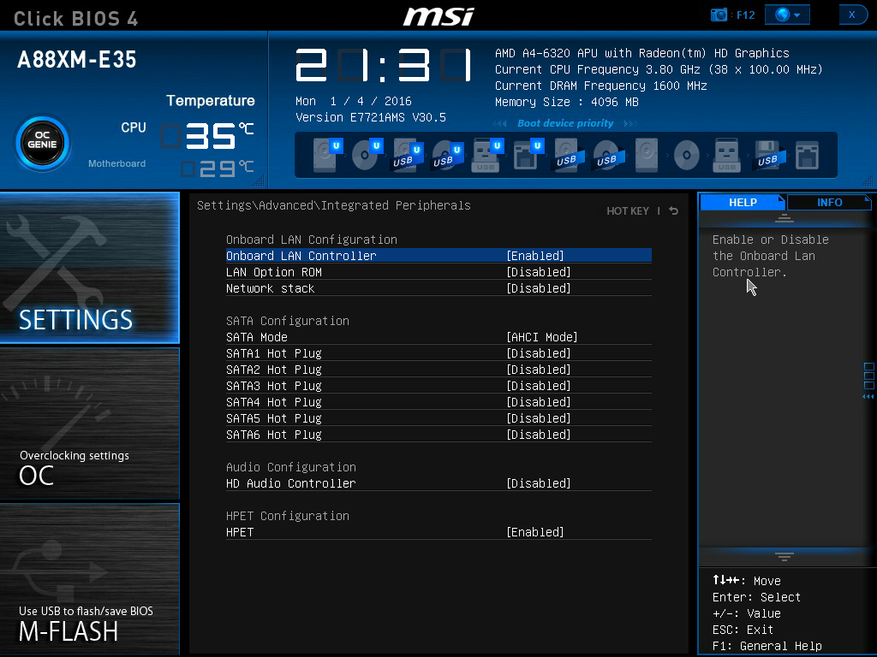Change the LAN Option ROM [Disabled] value
The width and height of the screenshot is (877, 657).
(x=539, y=272)
